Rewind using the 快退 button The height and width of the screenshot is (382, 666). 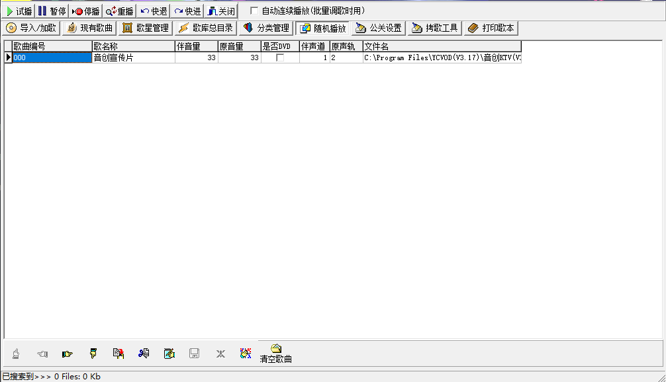154,11
